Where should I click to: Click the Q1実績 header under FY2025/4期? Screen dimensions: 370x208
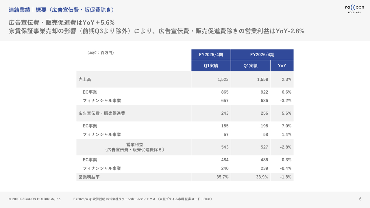211,66
